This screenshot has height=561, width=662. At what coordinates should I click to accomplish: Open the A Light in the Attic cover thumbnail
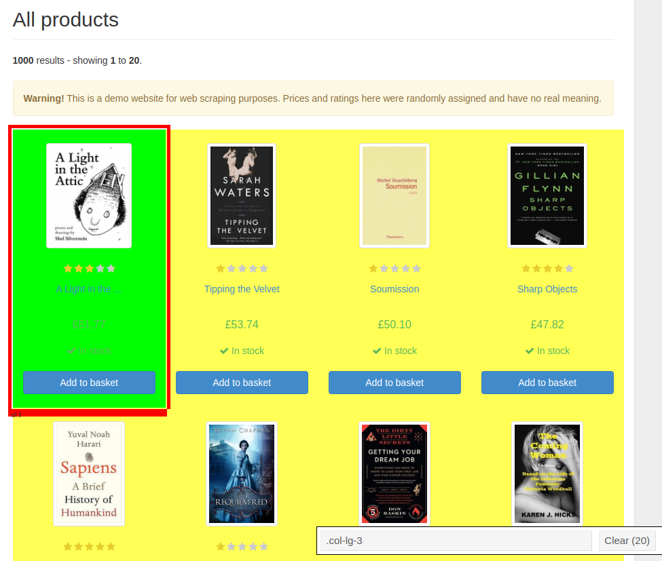click(x=89, y=196)
